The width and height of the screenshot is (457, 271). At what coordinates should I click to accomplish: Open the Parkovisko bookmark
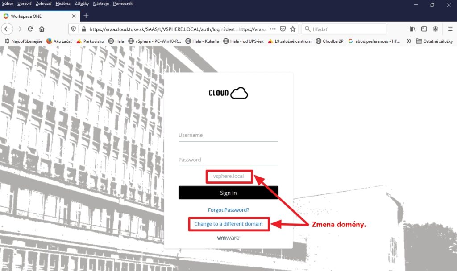pos(91,41)
